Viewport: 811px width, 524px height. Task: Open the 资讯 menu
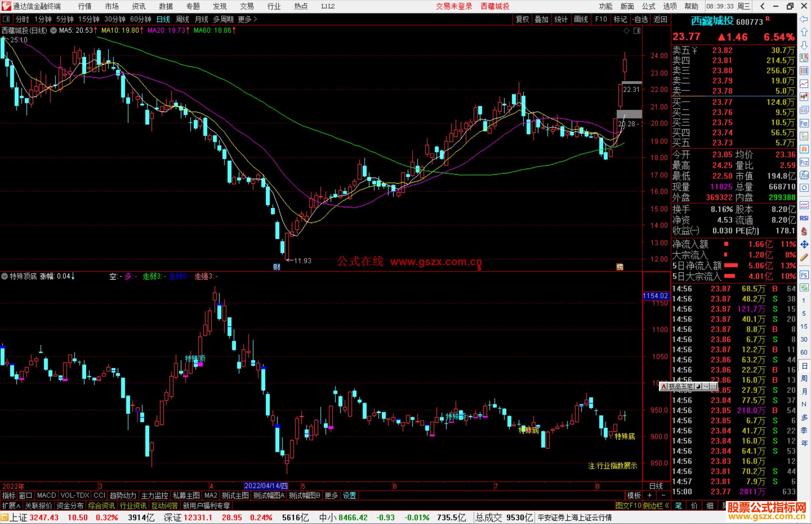click(x=139, y=6)
